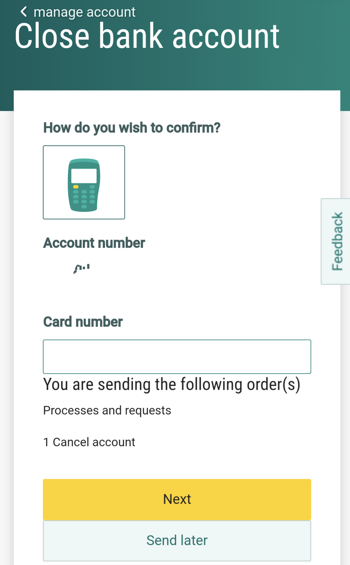
Task: Open the Feedback side tab
Action: coord(337,241)
